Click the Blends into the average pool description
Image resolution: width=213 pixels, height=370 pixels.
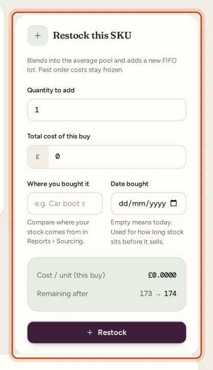[x=102, y=65]
